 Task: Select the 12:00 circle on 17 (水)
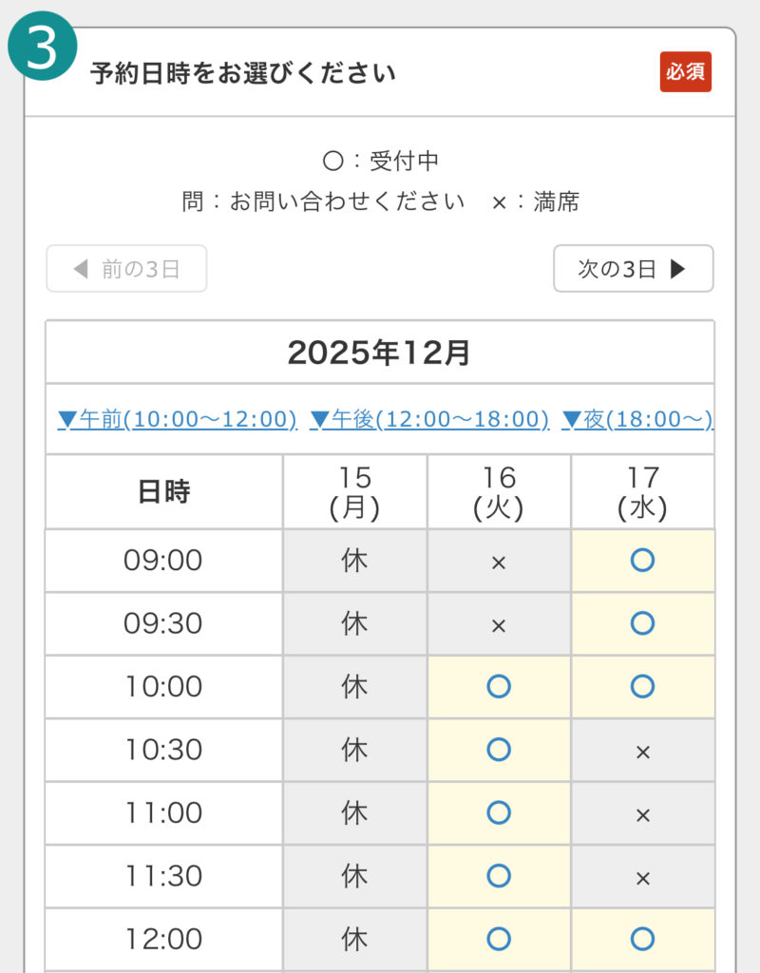[642, 939]
